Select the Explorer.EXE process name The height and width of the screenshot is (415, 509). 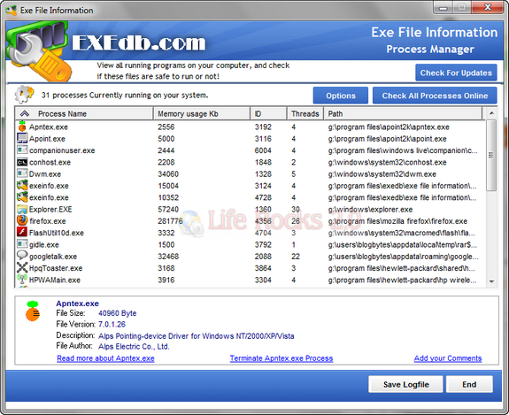50,210
